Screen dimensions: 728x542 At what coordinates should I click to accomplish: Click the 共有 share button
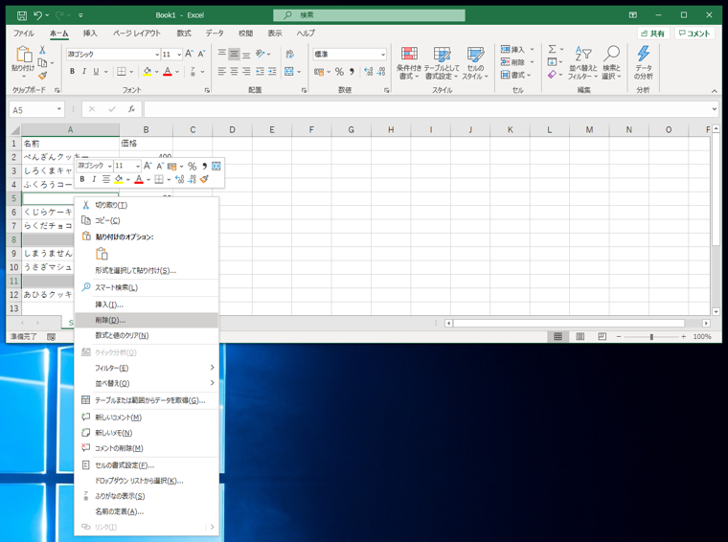(652, 34)
